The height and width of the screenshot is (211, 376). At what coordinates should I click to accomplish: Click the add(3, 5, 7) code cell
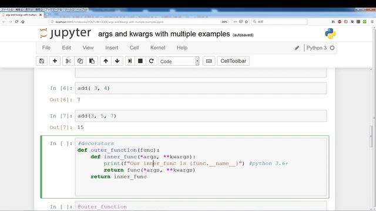pos(201,116)
